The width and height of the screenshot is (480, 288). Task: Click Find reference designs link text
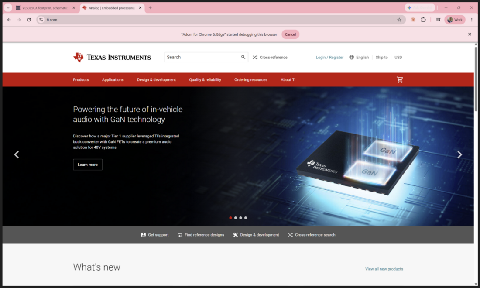click(x=204, y=235)
